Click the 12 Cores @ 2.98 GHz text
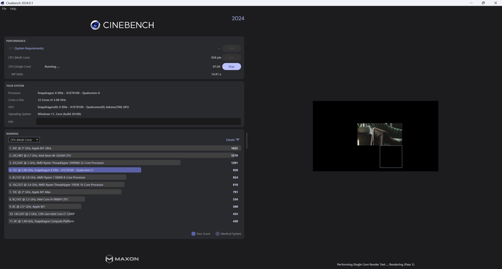 pyautogui.click(x=52, y=100)
